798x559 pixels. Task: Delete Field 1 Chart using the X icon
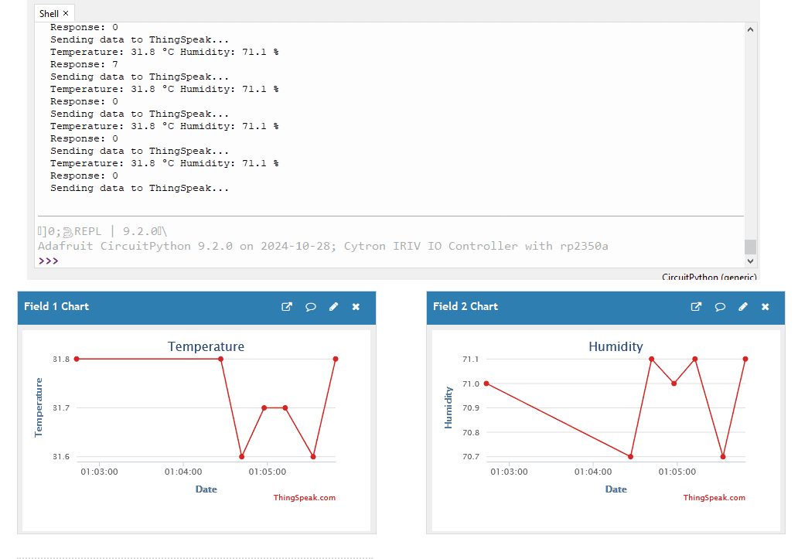click(355, 306)
